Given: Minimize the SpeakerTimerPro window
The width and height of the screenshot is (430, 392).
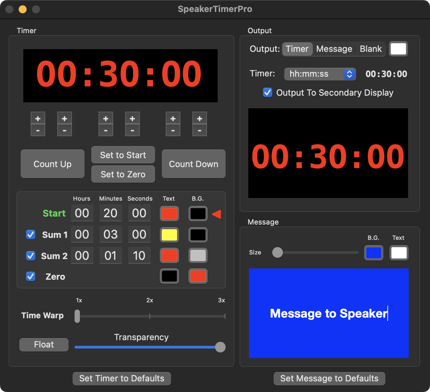Looking at the screenshot, I should (23, 9).
